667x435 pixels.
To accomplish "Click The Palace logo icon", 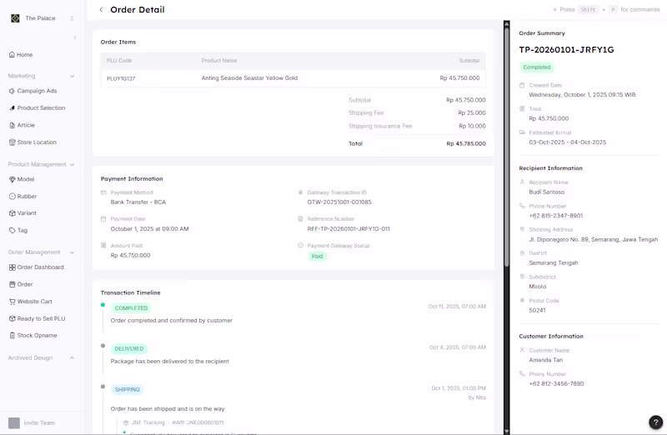I will click(x=15, y=18).
